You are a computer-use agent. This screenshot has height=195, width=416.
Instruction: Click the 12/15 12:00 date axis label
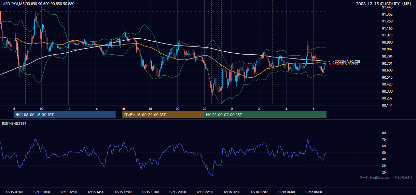click(x=68, y=192)
